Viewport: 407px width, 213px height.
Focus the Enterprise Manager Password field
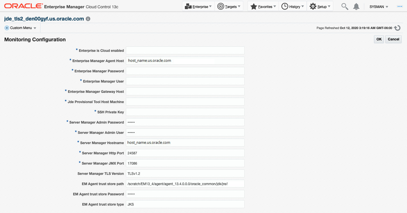click(x=185, y=71)
